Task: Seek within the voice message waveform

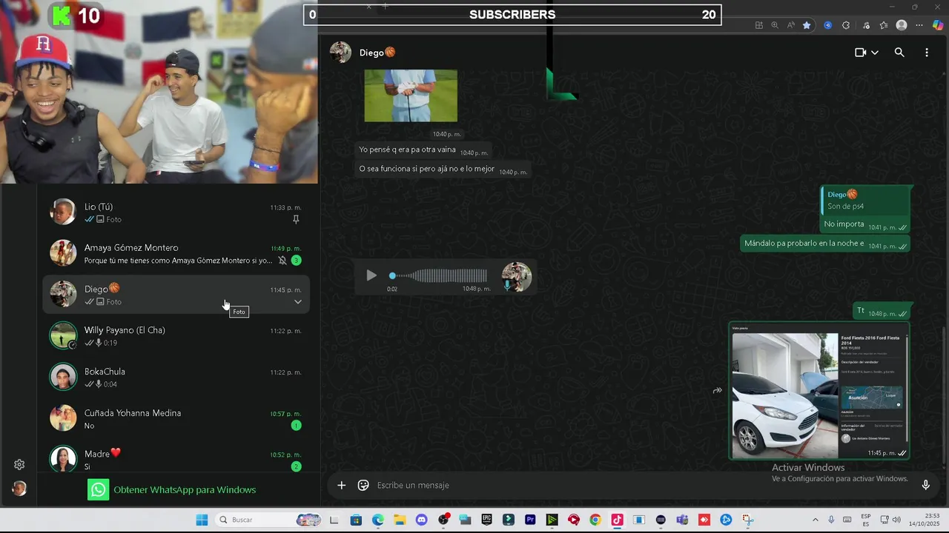Action: pyautogui.click(x=439, y=275)
